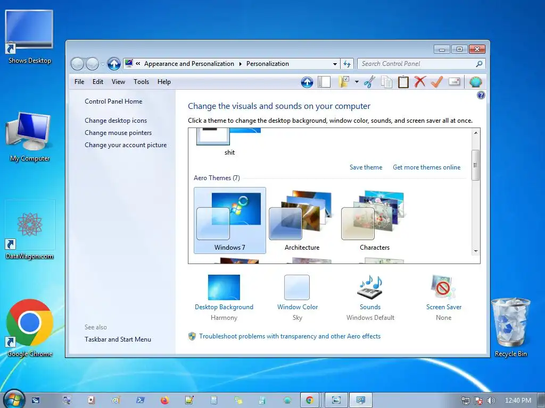Select the My Computer desktop icon

coord(29,137)
